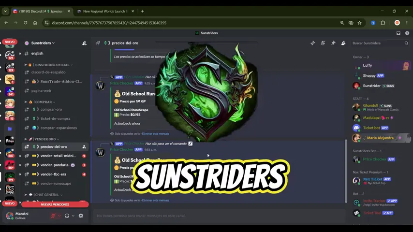This screenshot has height=232, width=413.
Task: Click the browser back arrow
Action: [6, 23]
